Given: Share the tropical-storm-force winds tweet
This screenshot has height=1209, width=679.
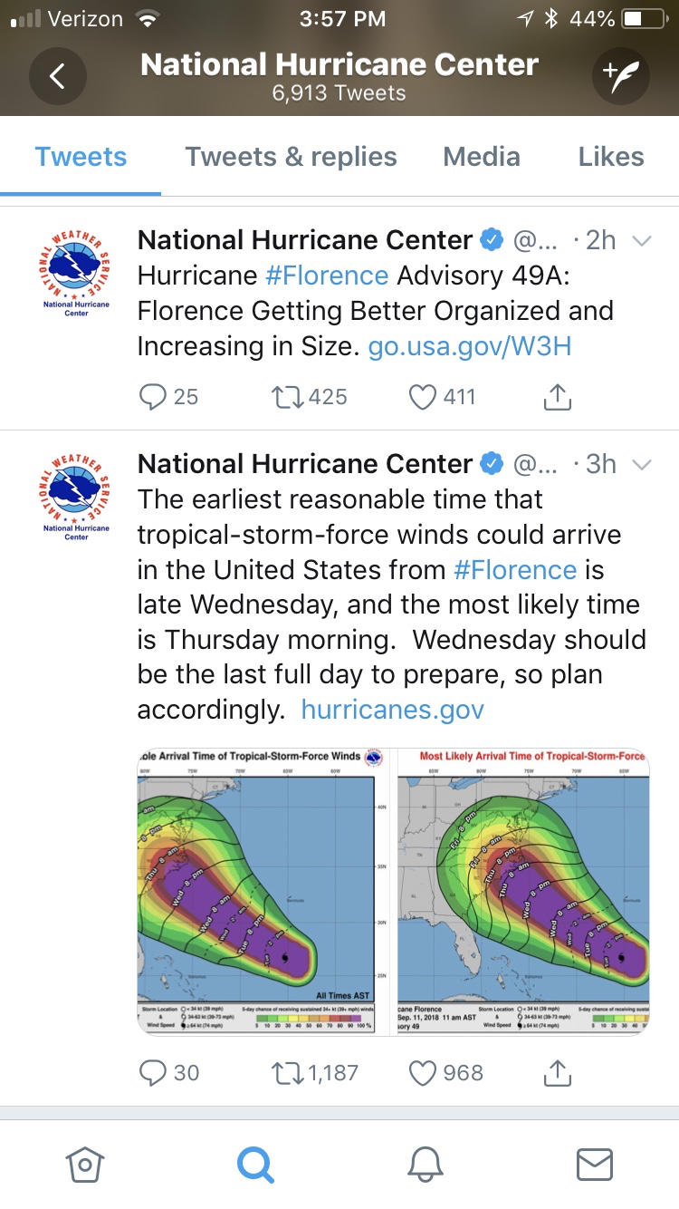Looking at the screenshot, I should pos(558,1073).
